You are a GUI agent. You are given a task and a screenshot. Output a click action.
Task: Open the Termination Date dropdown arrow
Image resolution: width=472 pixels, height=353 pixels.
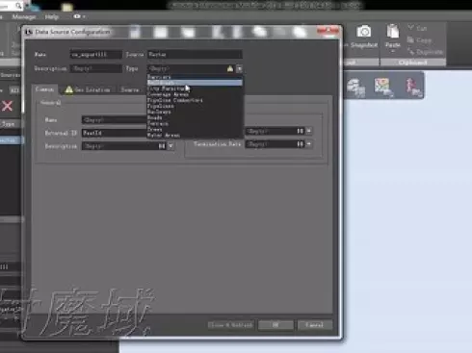click(309, 144)
